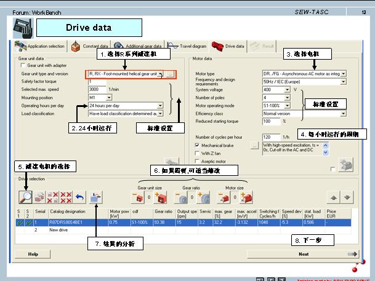Click the Safety factor torque input field

(x=97, y=82)
